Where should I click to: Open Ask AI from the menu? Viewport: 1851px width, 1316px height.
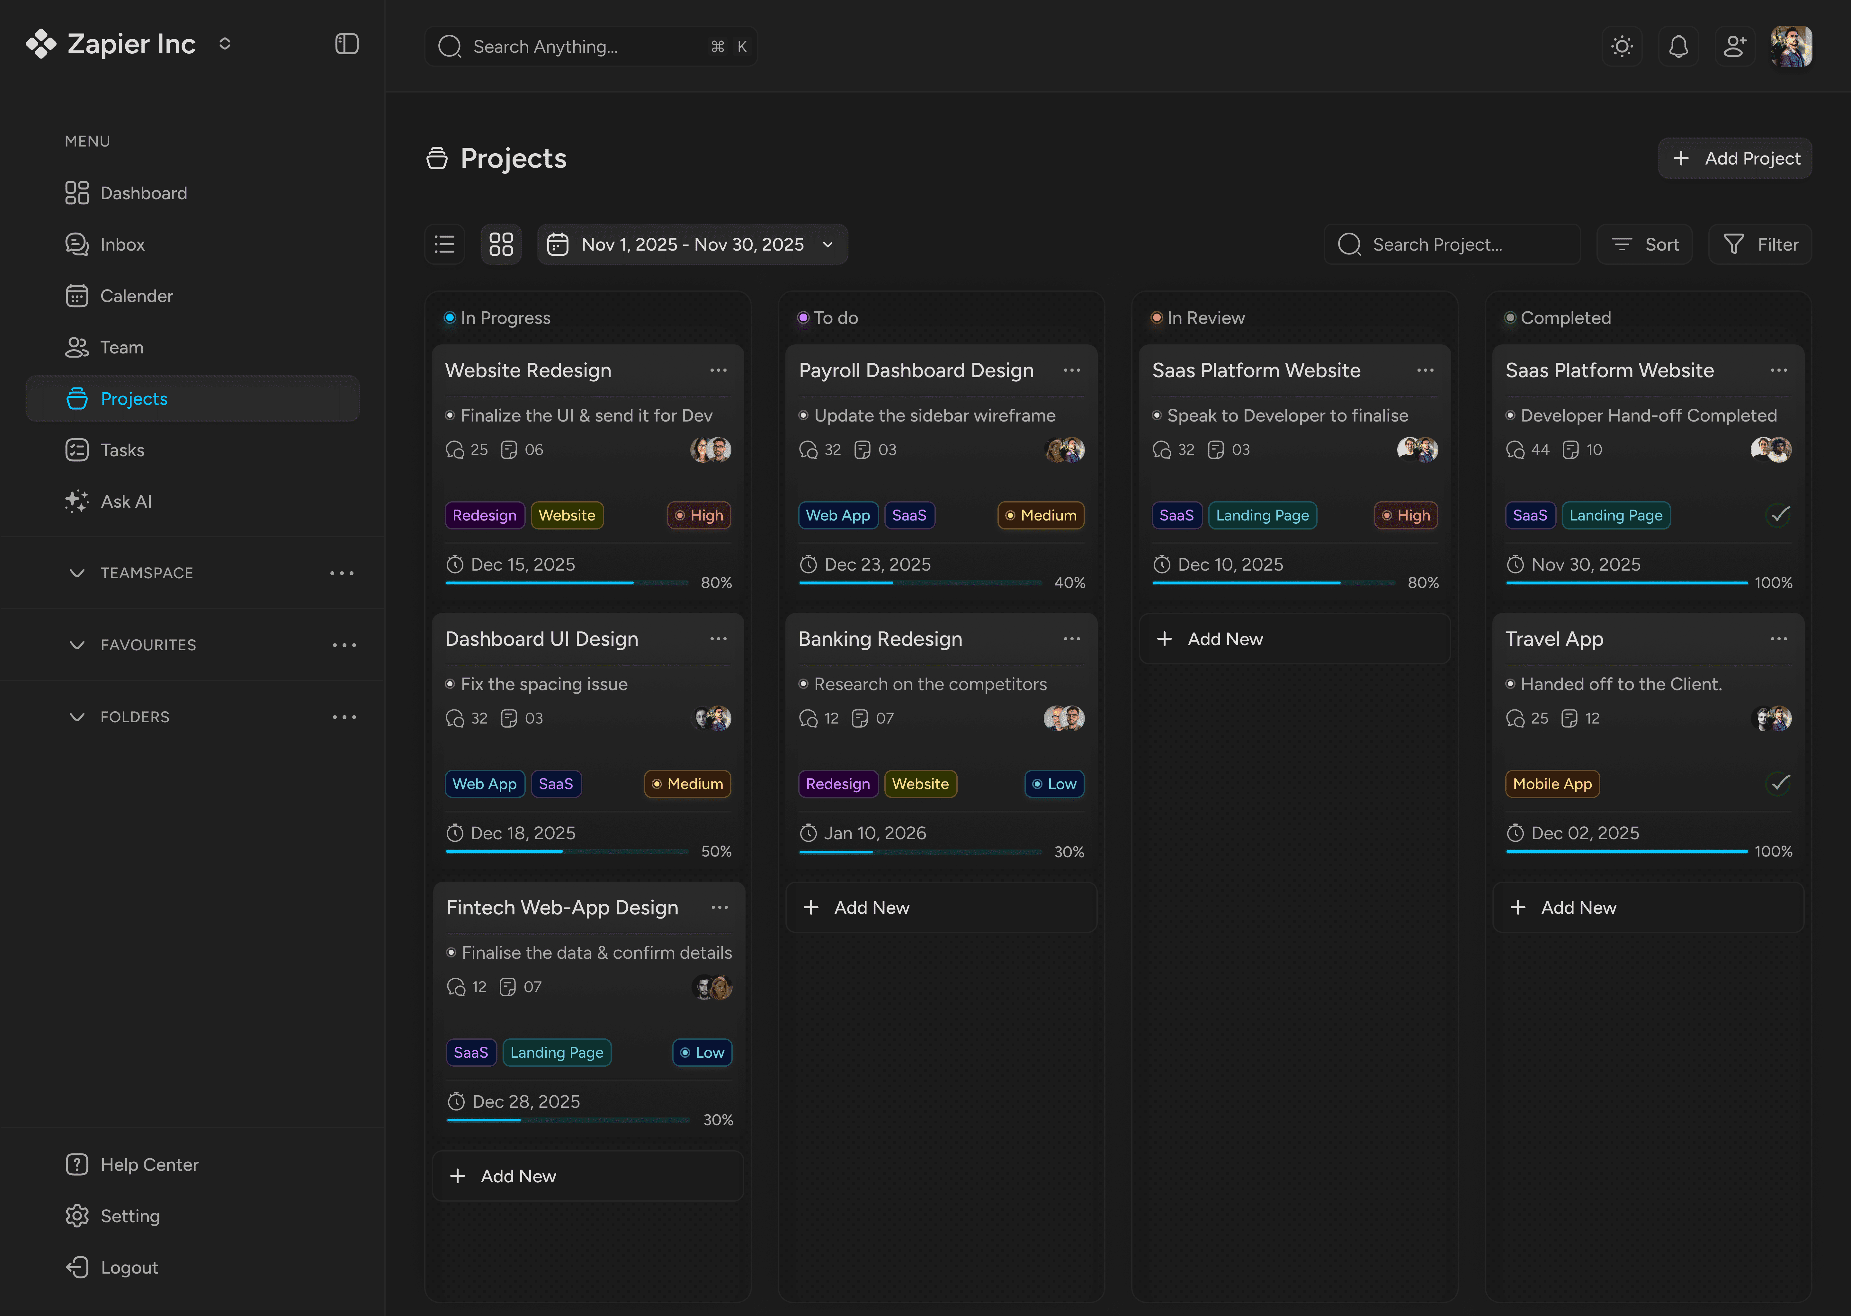click(x=126, y=502)
